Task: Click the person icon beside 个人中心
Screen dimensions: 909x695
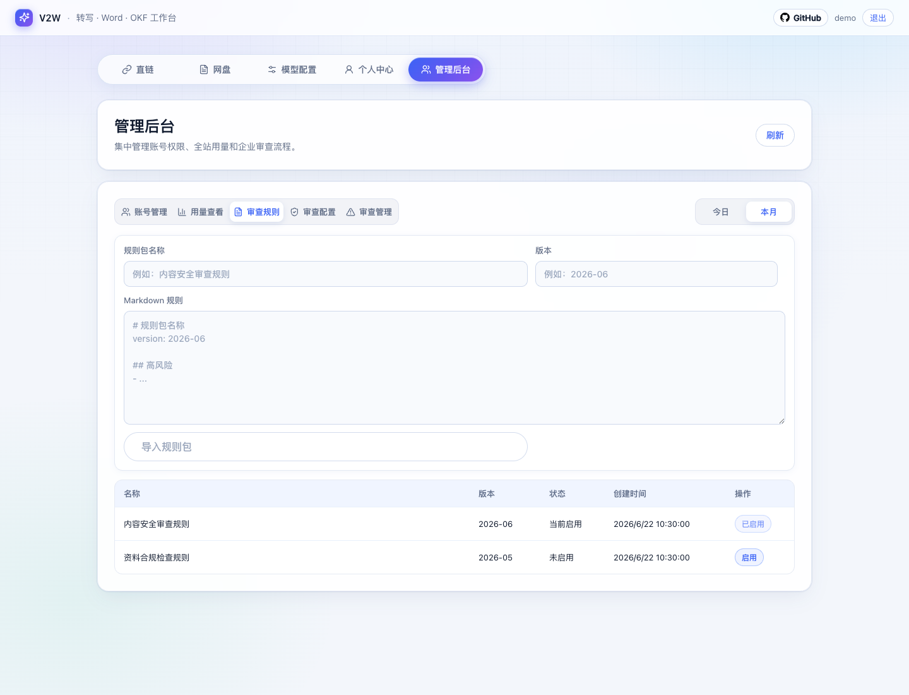Action: pos(349,69)
